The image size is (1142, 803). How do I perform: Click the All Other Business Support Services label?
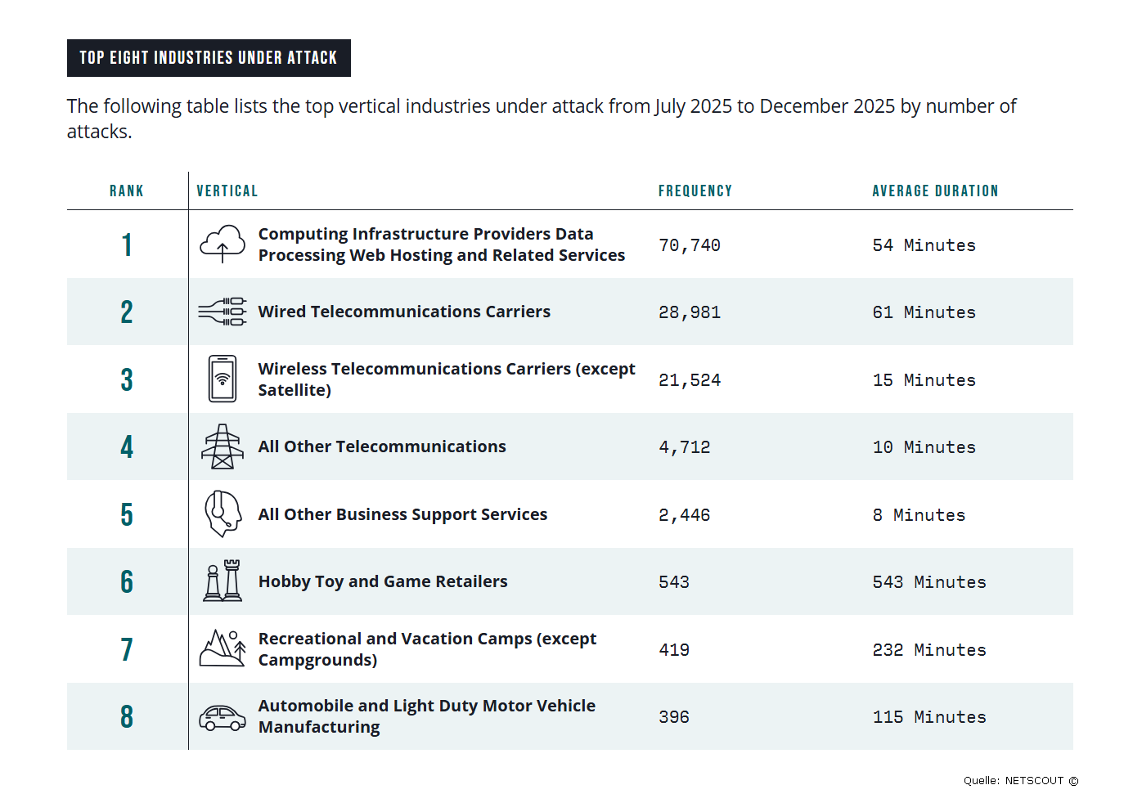click(x=402, y=514)
